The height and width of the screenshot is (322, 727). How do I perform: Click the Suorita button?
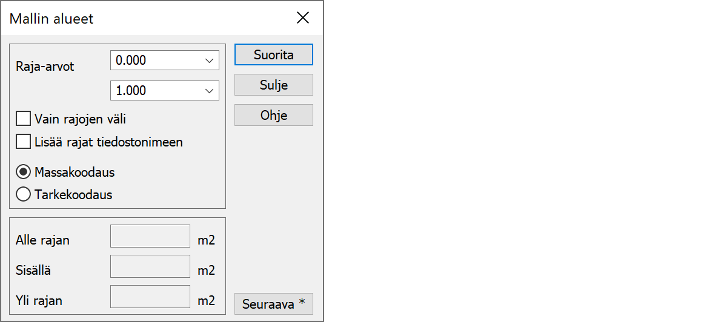274,54
